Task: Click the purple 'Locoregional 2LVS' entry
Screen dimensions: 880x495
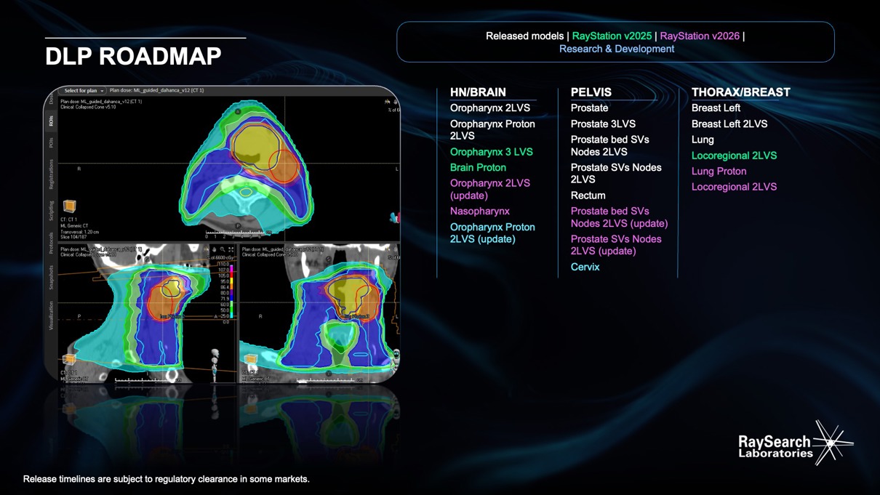Action: (x=734, y=187)
